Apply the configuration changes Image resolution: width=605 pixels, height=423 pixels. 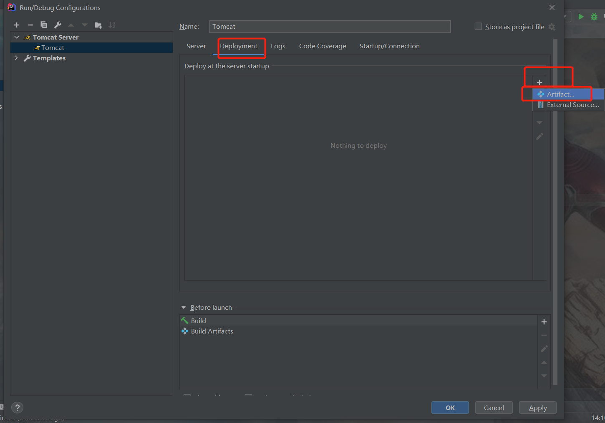click(538, 408)
